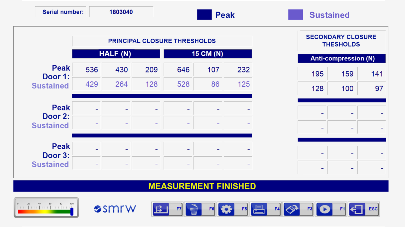
Task: Click the smrw company logo
Action: click(115, 209)
